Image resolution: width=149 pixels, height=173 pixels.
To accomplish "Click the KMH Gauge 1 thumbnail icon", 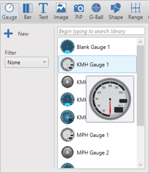I will 68,64.
